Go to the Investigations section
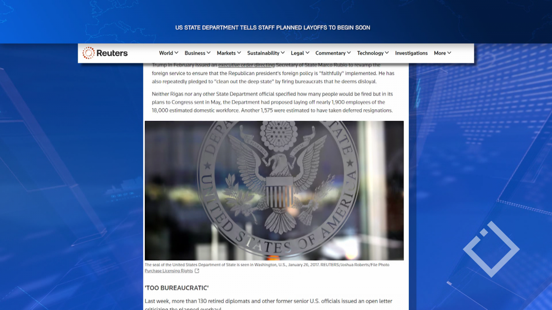 coord(411,53)
